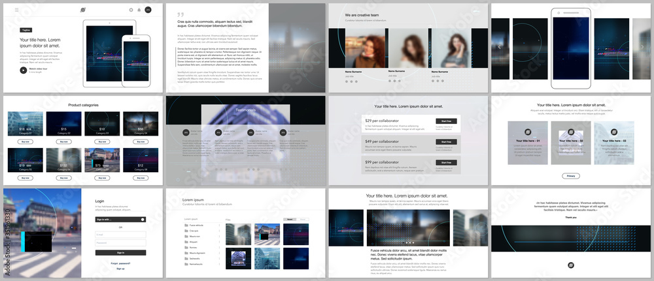Screen dimensions: 654x281
Task: Click the folder icon beside Cras quis
Action: (186, 231)
